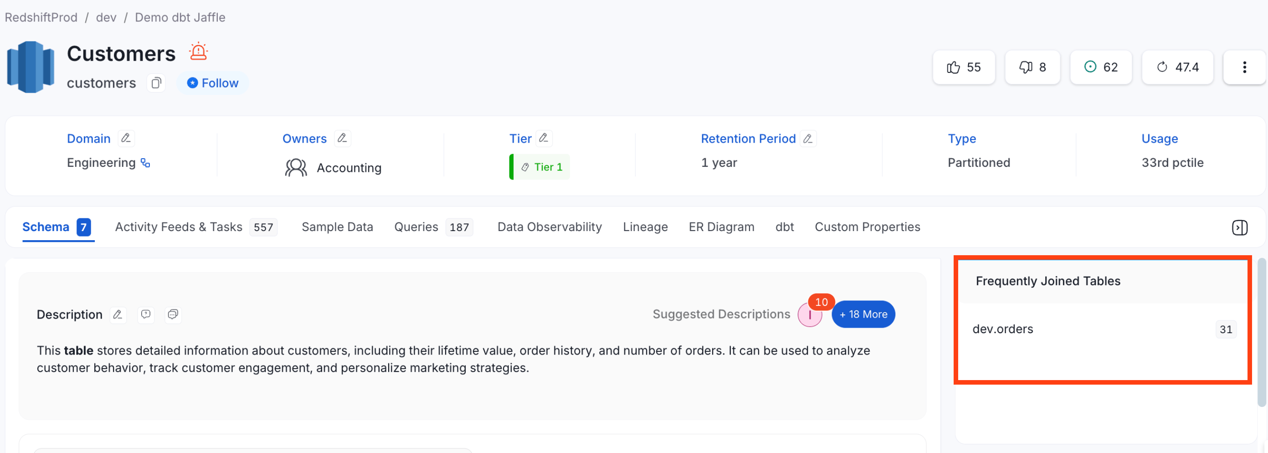This screenshot has height=453, width=1268.
Task: Edit the Tier pencil icon
Action: (x=544, y=139)
